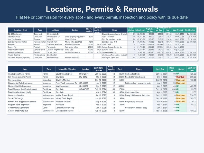The height and width of the screenshot is (153, 204).
Task: Click the 'Downtown Riverfront' address cell
Action: (x=55, y=44)
